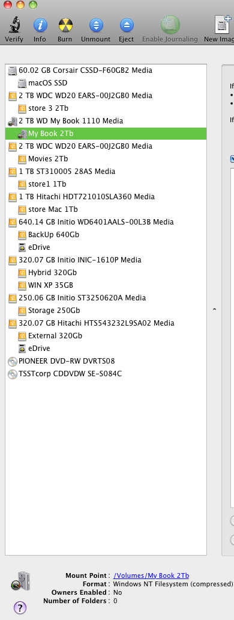Click Hitachi HDT721010SLA360 disk icon
234x620 pixels.
pyautogui.click(x=12, y=197)
